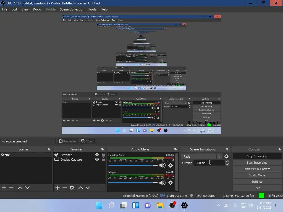
Task: Open the volume tray icon
Action: (x=250, y=205)
